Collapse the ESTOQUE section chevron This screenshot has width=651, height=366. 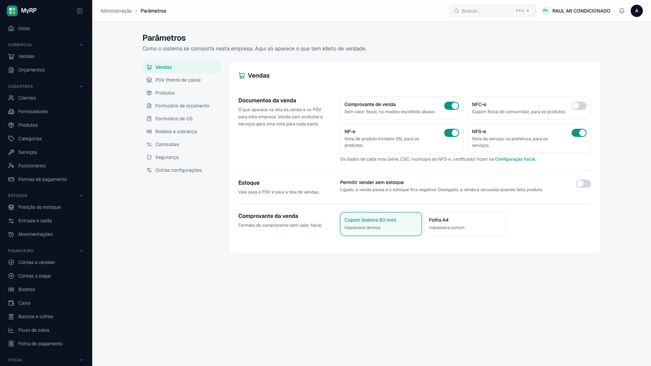[81, 196]
